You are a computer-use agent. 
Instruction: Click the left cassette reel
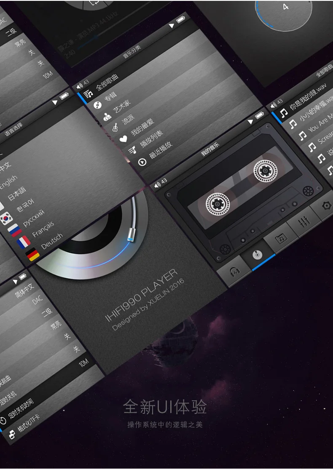(x=218, y=204)
